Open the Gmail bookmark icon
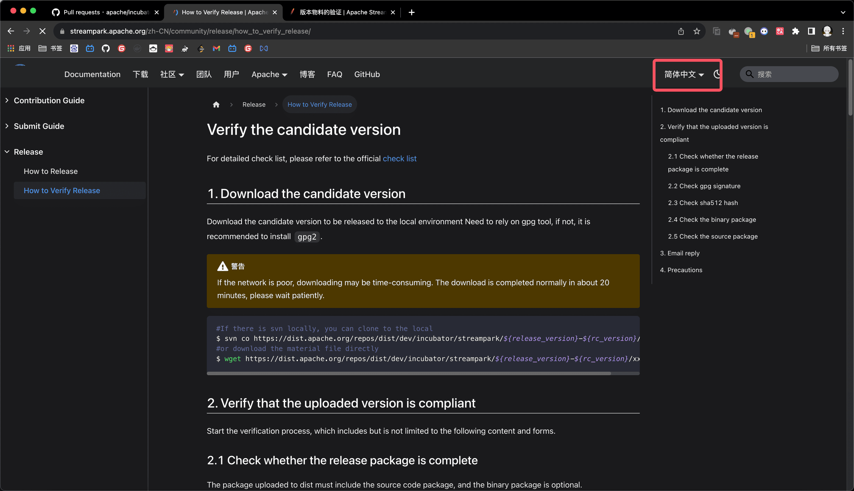Viewport: 854px width, 491px height. (216, 49)
